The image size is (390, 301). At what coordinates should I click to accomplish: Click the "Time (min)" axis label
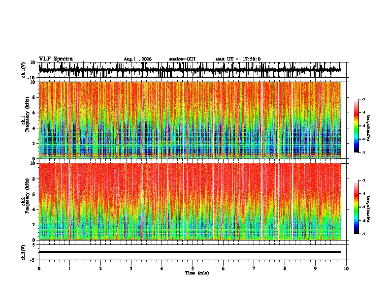tap(197, 273)
